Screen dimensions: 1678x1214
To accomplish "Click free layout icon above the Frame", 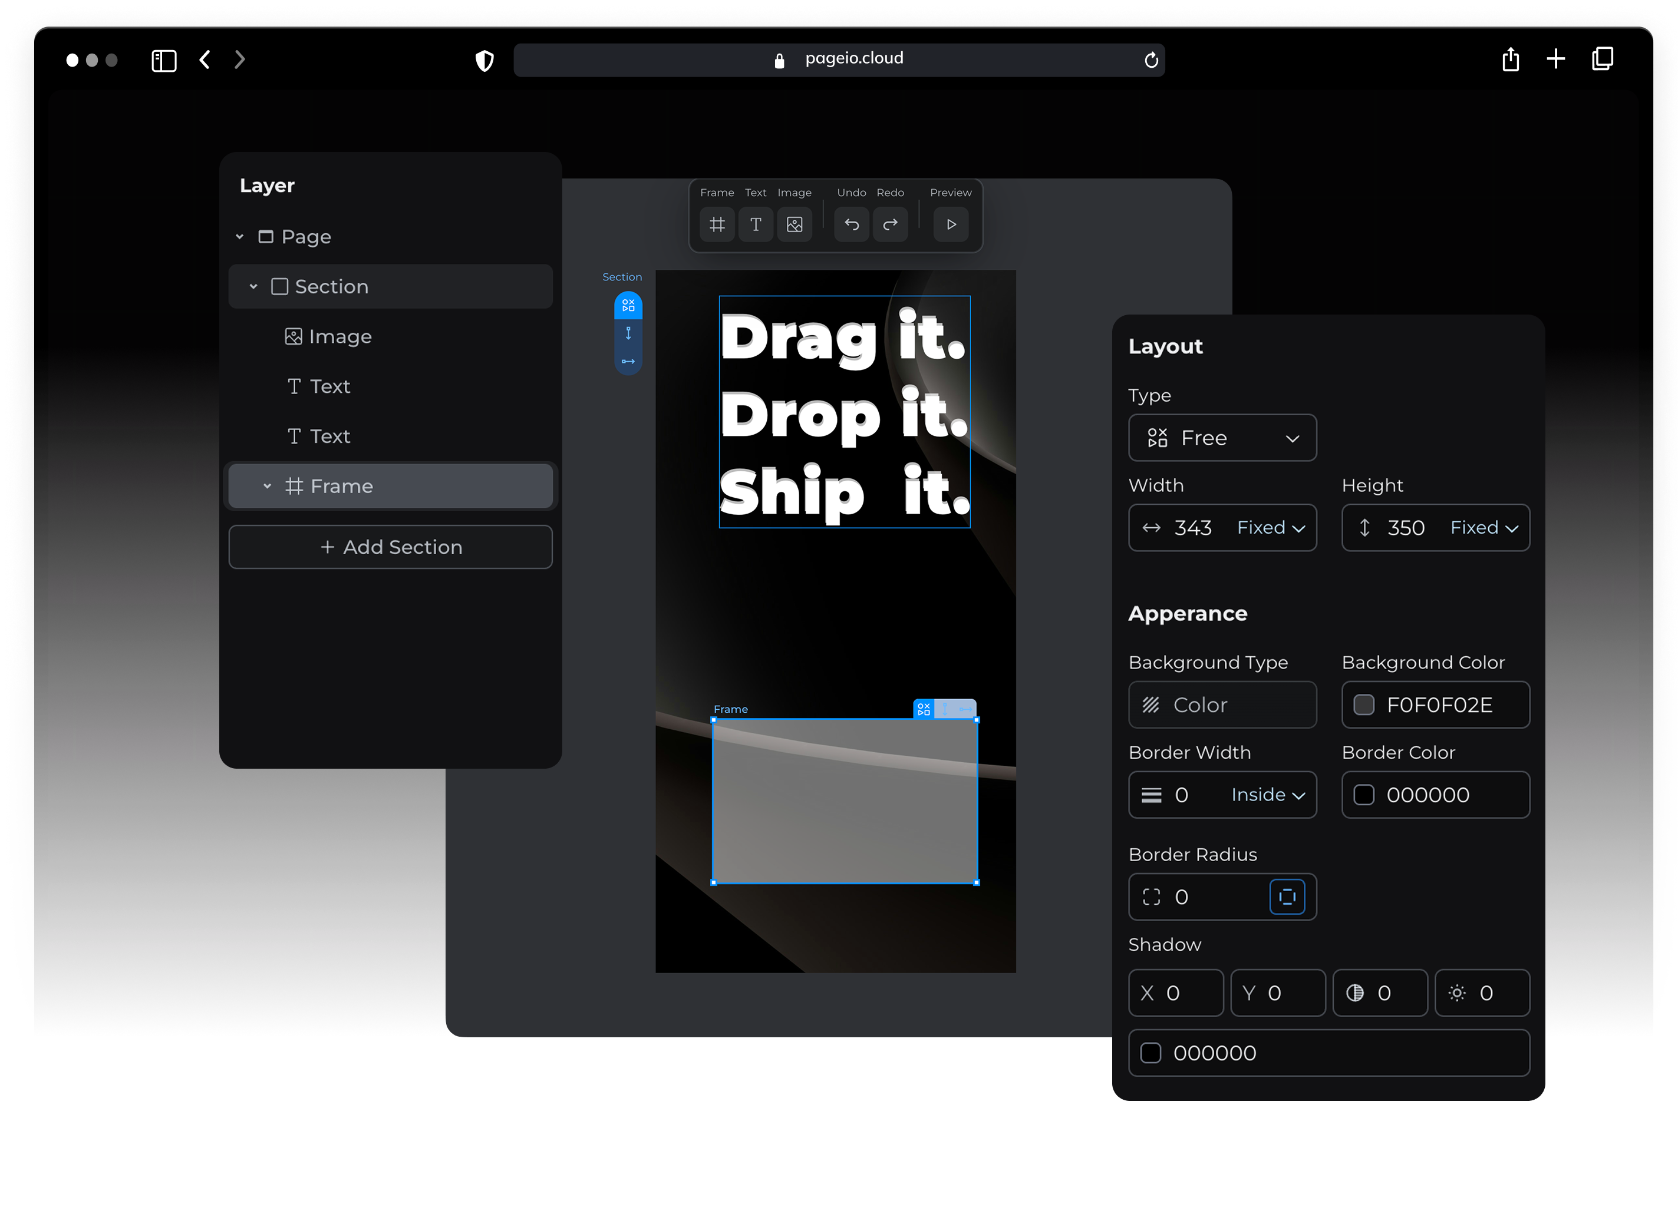I will (x=924, y=709).
